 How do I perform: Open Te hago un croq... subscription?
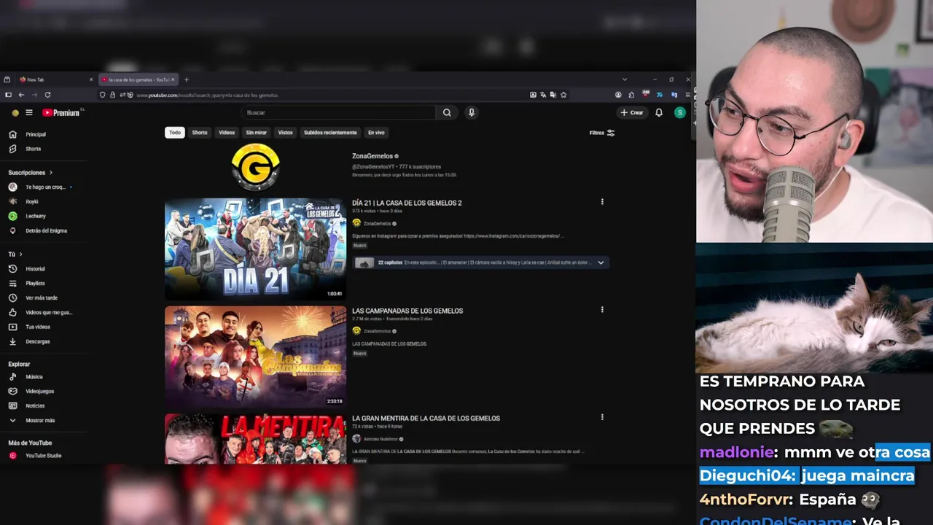point(44,187)
